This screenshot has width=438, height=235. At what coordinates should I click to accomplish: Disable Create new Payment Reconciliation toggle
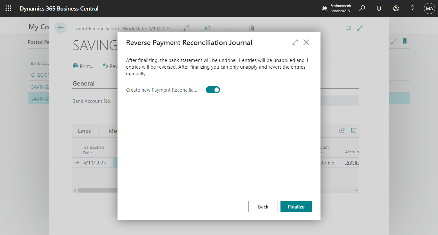(x=213, y=90)
